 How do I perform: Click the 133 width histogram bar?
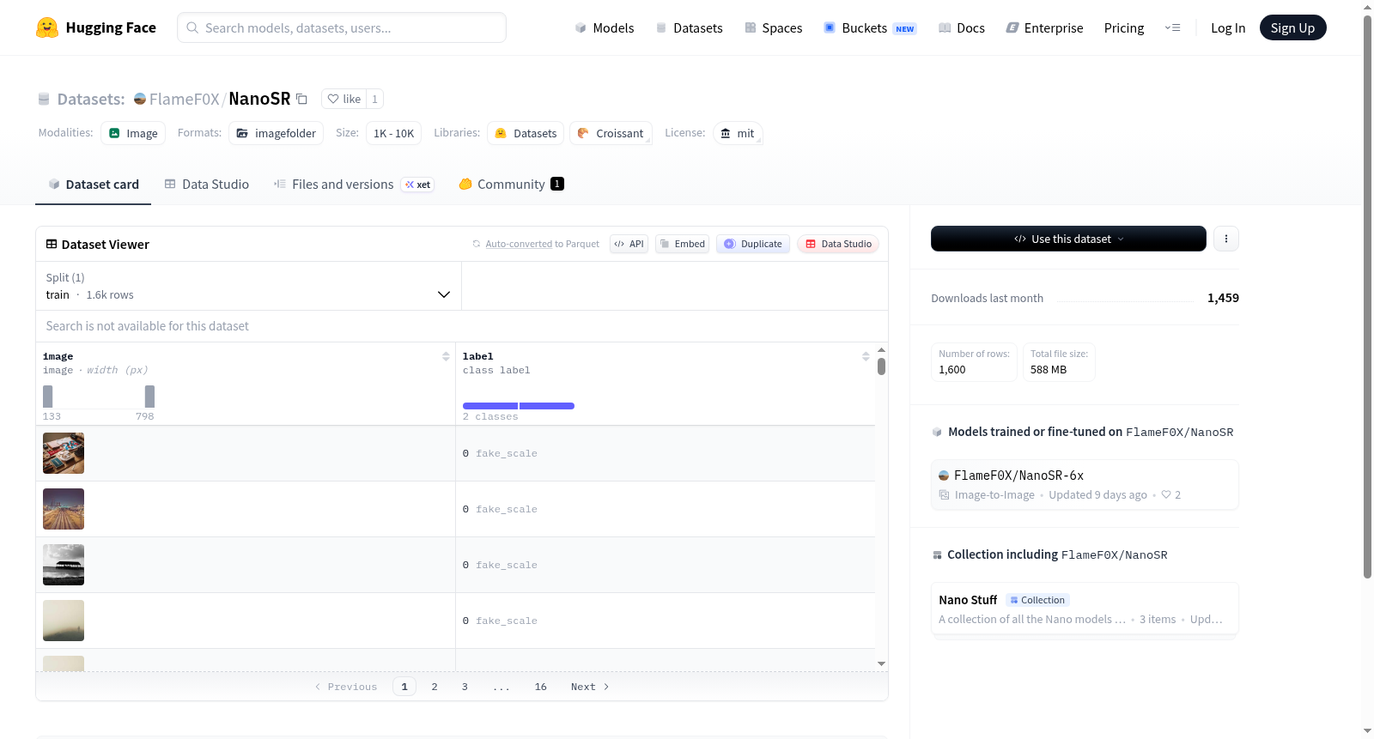click(x=48, y=397)
